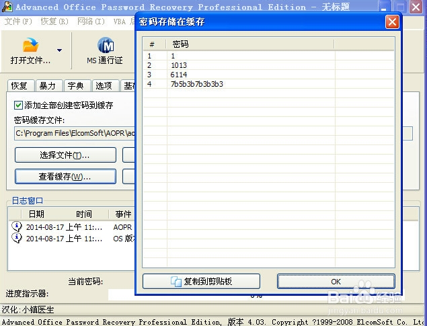The width and height of the screenshot is (427, 326).
Task: Select cached password row 2, 1013
Action: point(268,65)
